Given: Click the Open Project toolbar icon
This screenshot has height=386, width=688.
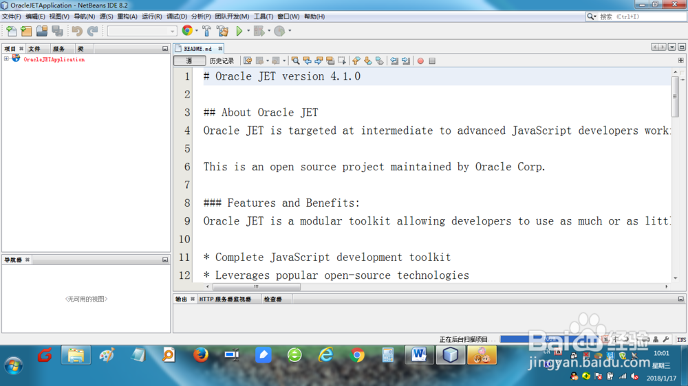Looking at the screenshot, I should click(42, 31).
